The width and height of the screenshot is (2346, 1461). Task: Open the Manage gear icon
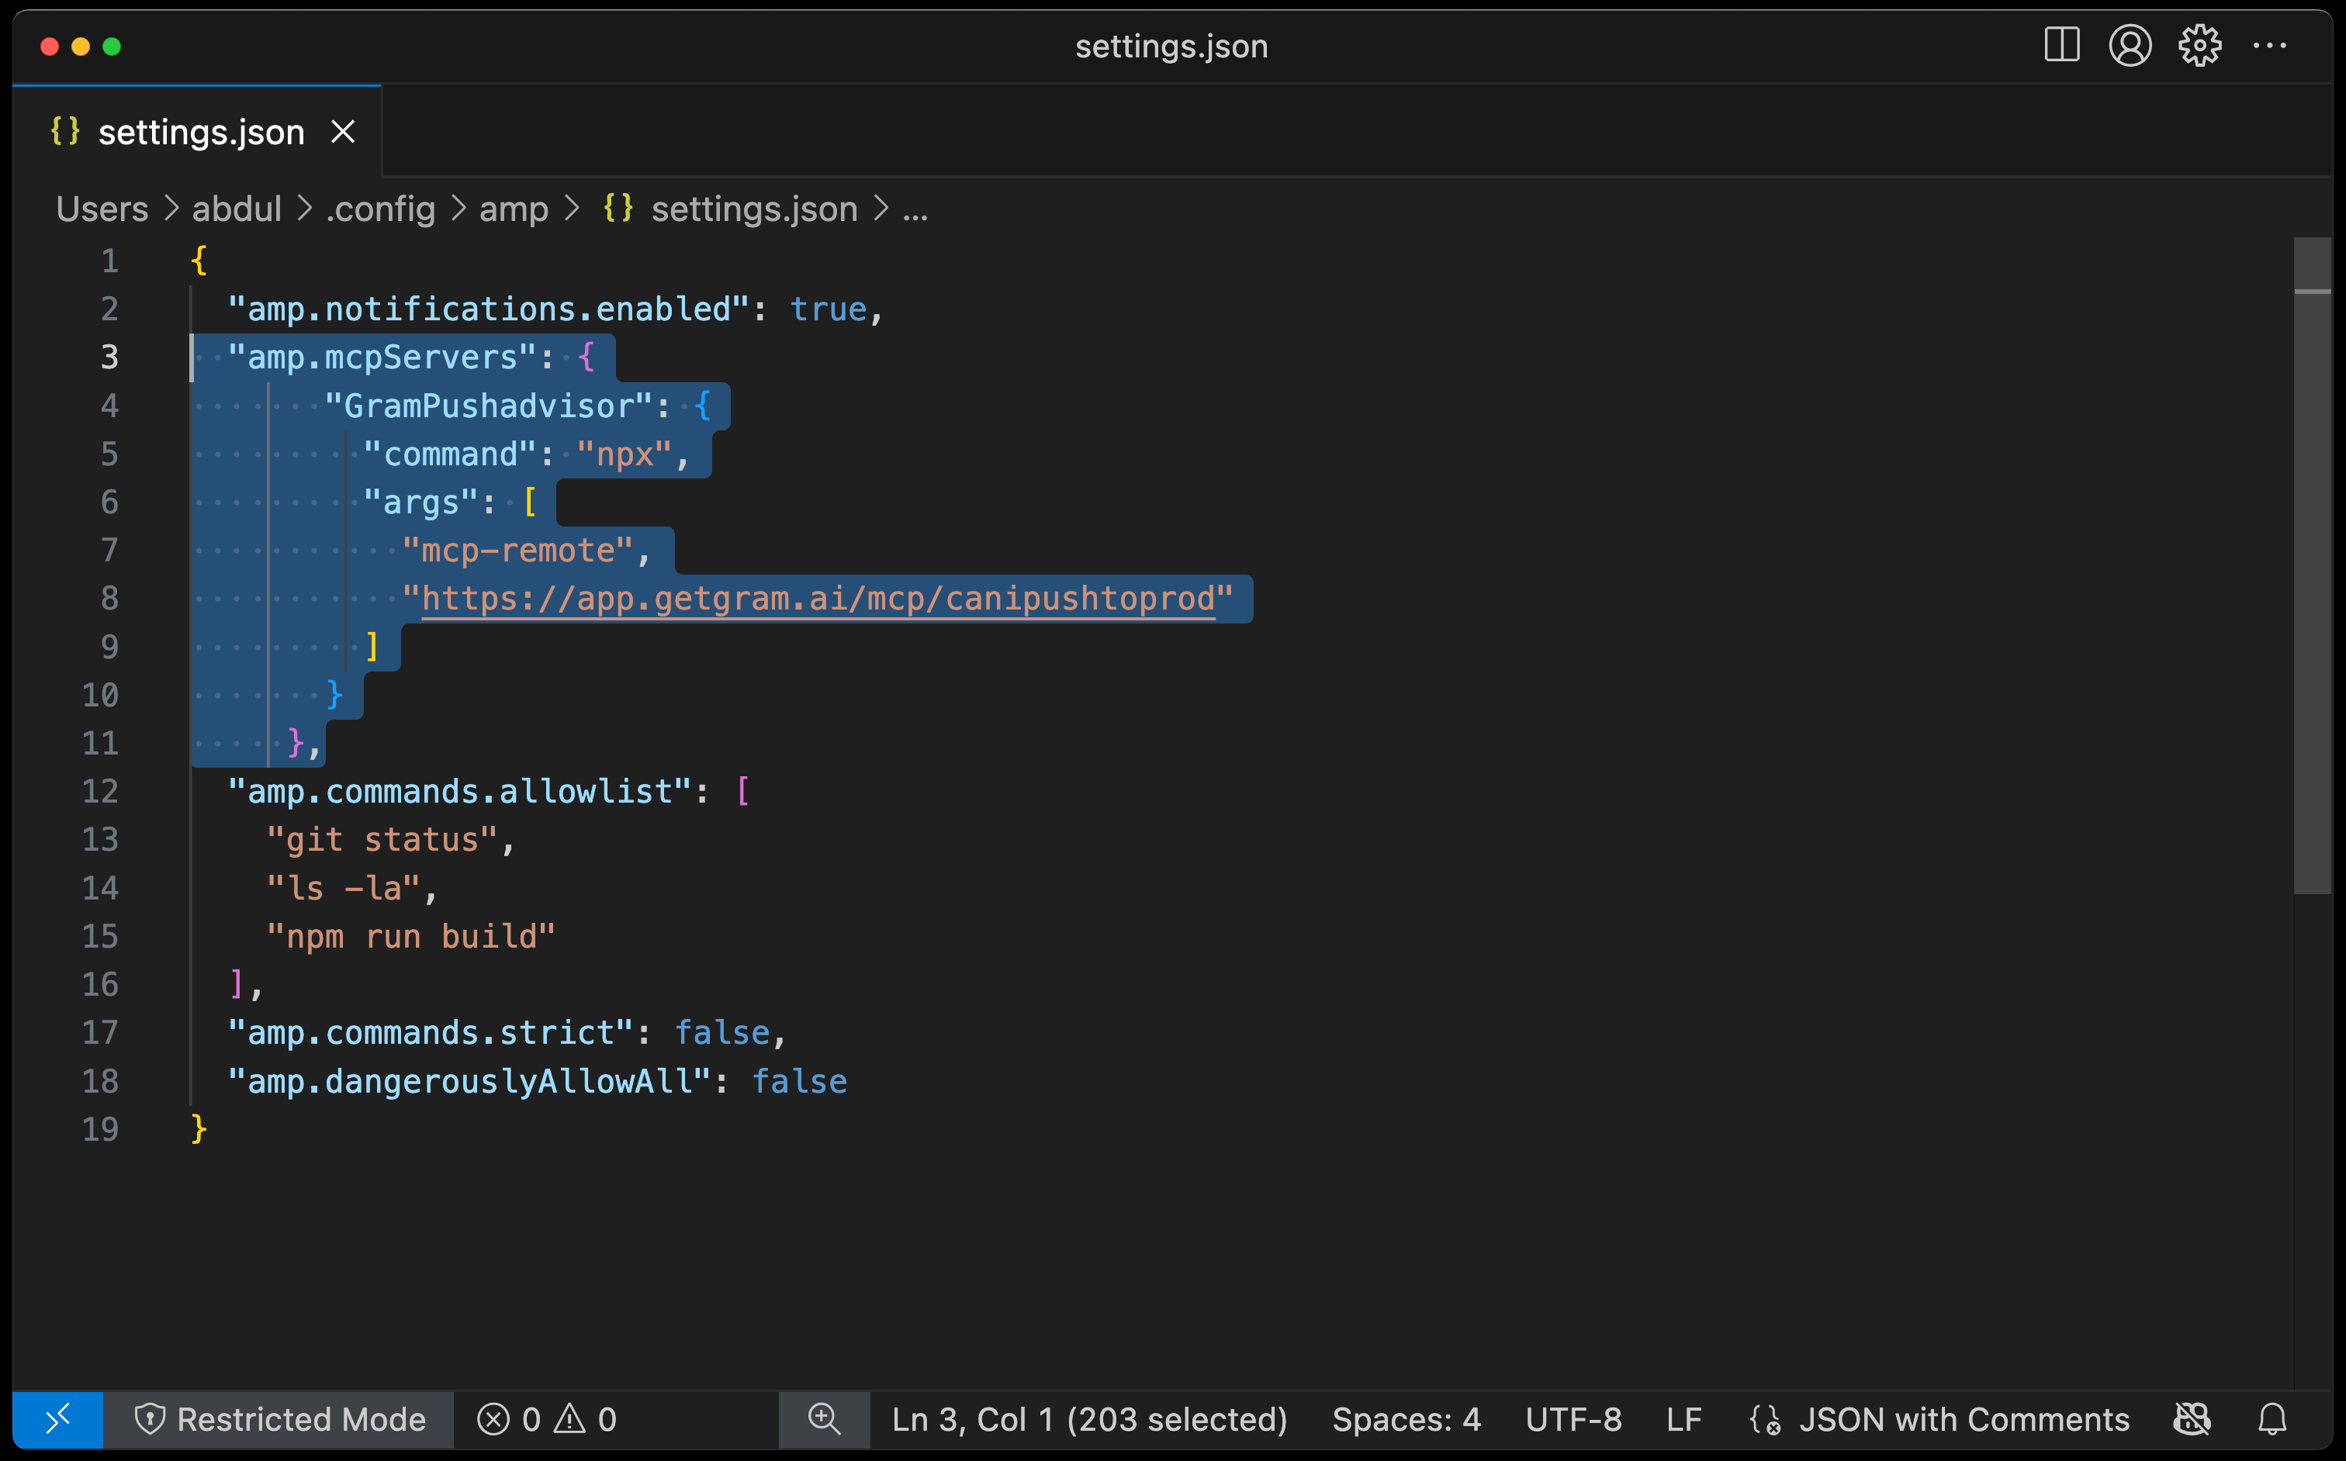point(2199,46)
